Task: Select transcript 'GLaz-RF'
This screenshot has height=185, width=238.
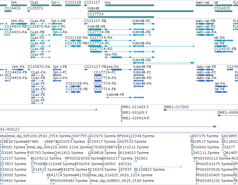Action: [37, 54]
